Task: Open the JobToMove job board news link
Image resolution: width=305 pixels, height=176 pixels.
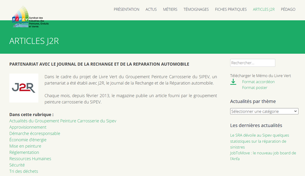Action: (263, 156)
